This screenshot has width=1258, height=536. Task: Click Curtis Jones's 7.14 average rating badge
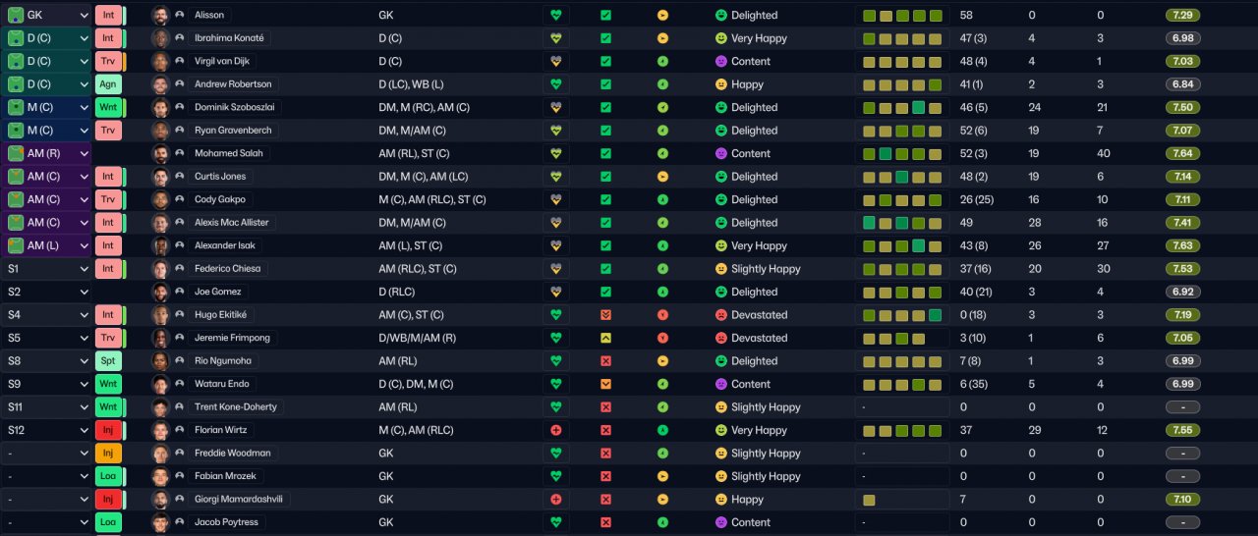[x=1183, y=177]
